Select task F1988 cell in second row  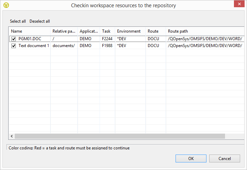coord(107,46)
